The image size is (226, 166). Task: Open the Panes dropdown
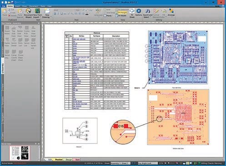coord(108,15)
